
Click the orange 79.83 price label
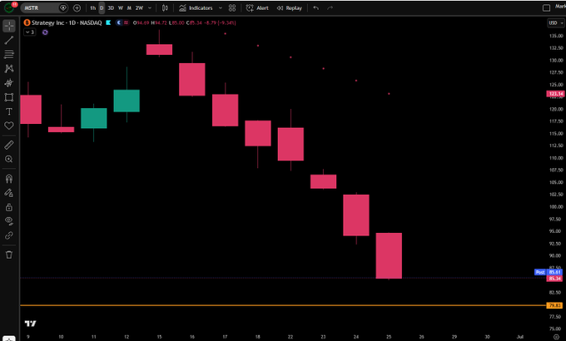(554, 305)
